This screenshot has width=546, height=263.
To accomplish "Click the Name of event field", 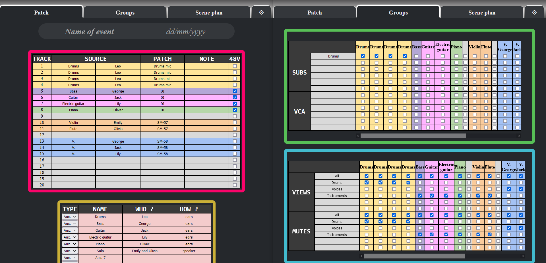I will [x=90, y=31].
